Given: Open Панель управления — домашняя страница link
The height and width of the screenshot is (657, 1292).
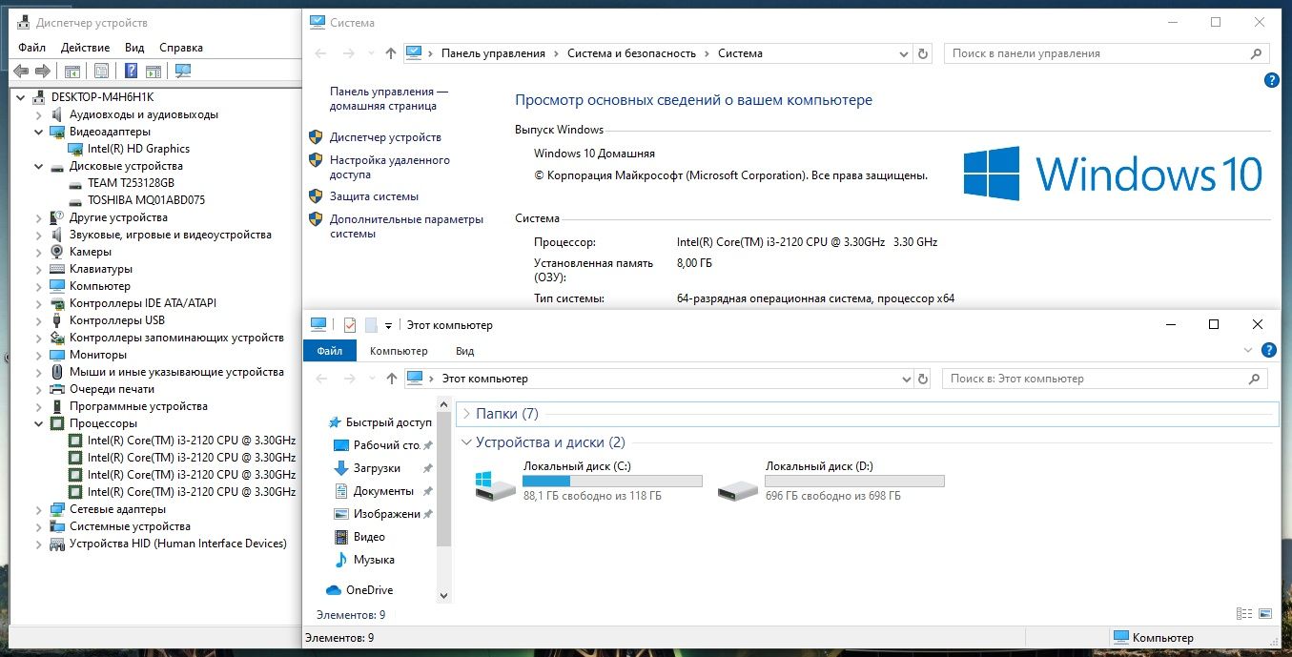Looking at the screenshot, I should pos(389,98).
